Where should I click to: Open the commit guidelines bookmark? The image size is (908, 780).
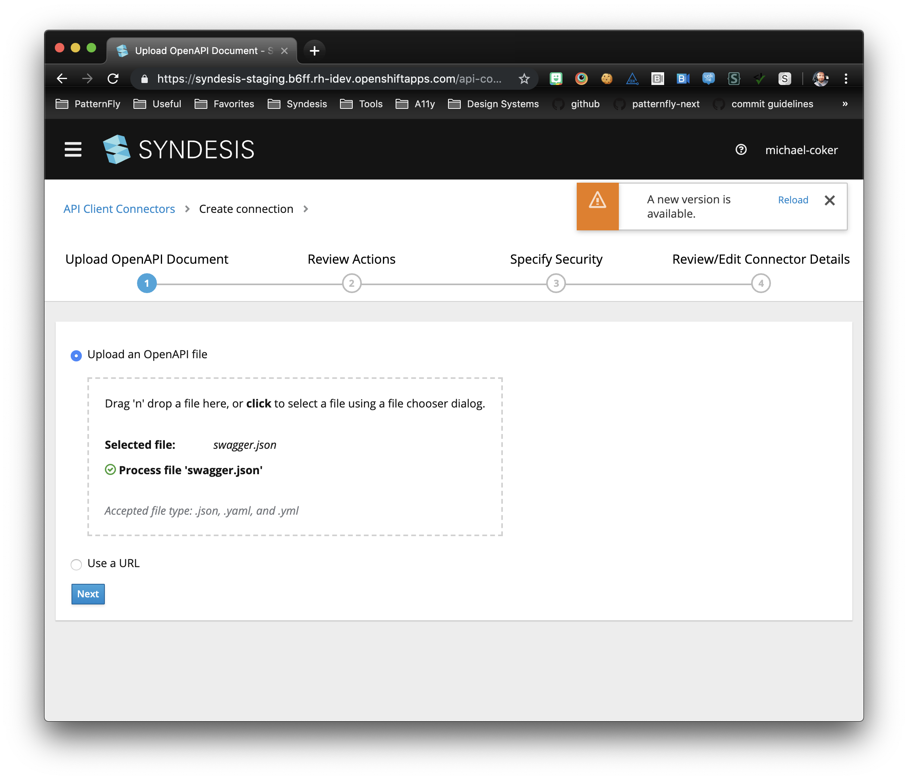click(763, 104)
